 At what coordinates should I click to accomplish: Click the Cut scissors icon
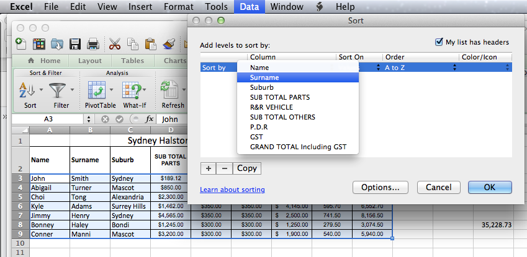[x=115, y=44]
